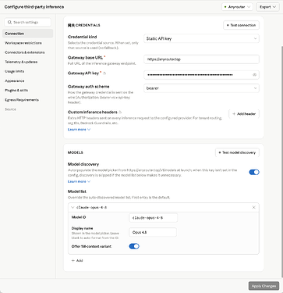Screen dimensions: 283x293
Task: Open the Credential kind dropdown
Action: click(201, 38)
